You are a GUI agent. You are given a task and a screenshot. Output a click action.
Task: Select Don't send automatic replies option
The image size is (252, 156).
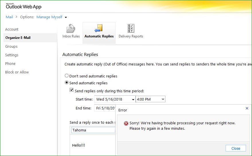point(67,76)
